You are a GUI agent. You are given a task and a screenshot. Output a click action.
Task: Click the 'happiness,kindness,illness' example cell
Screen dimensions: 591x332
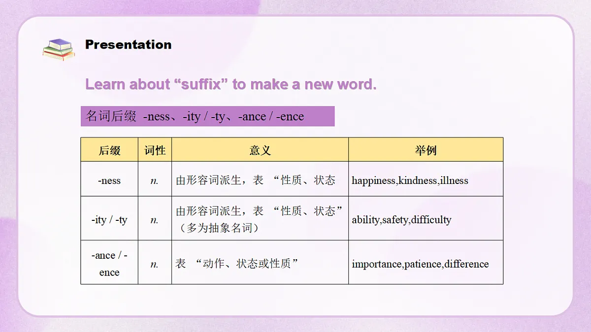426,180
